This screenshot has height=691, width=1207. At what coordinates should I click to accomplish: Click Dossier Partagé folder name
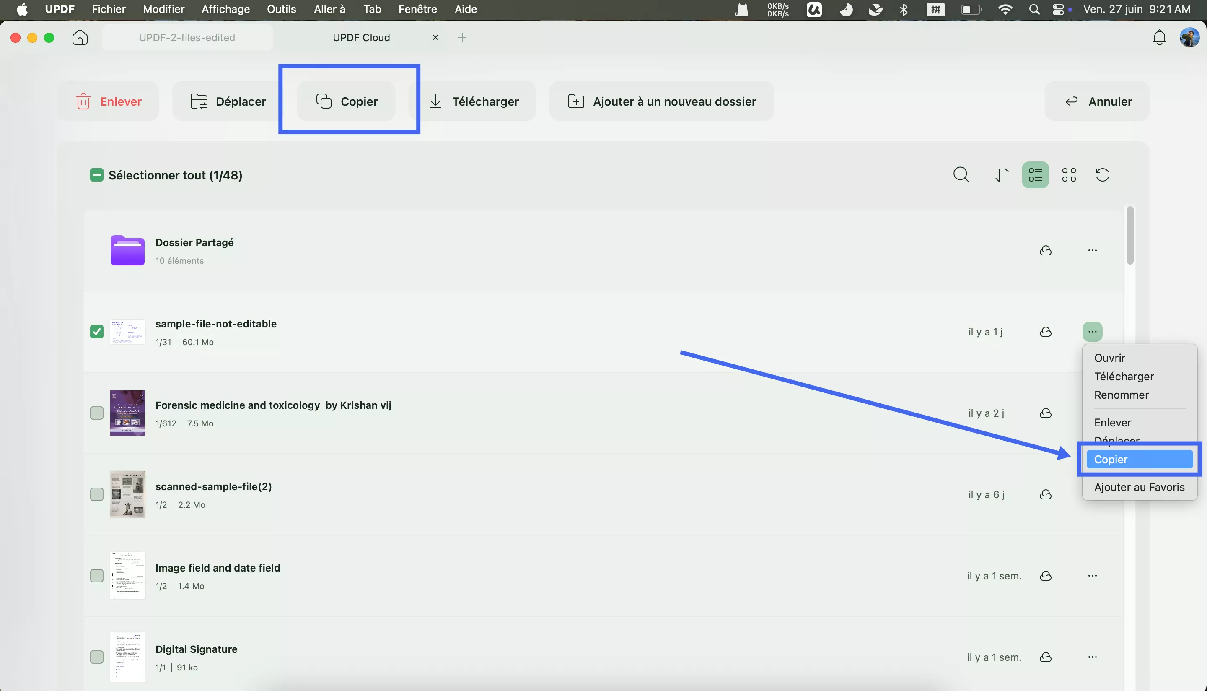(x=194, y=242)
